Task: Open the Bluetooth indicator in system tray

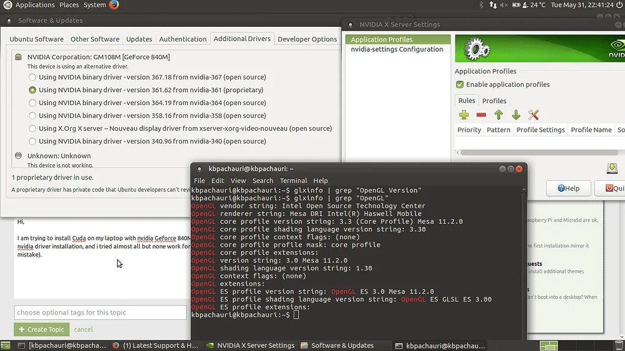Action: (481, 5)
